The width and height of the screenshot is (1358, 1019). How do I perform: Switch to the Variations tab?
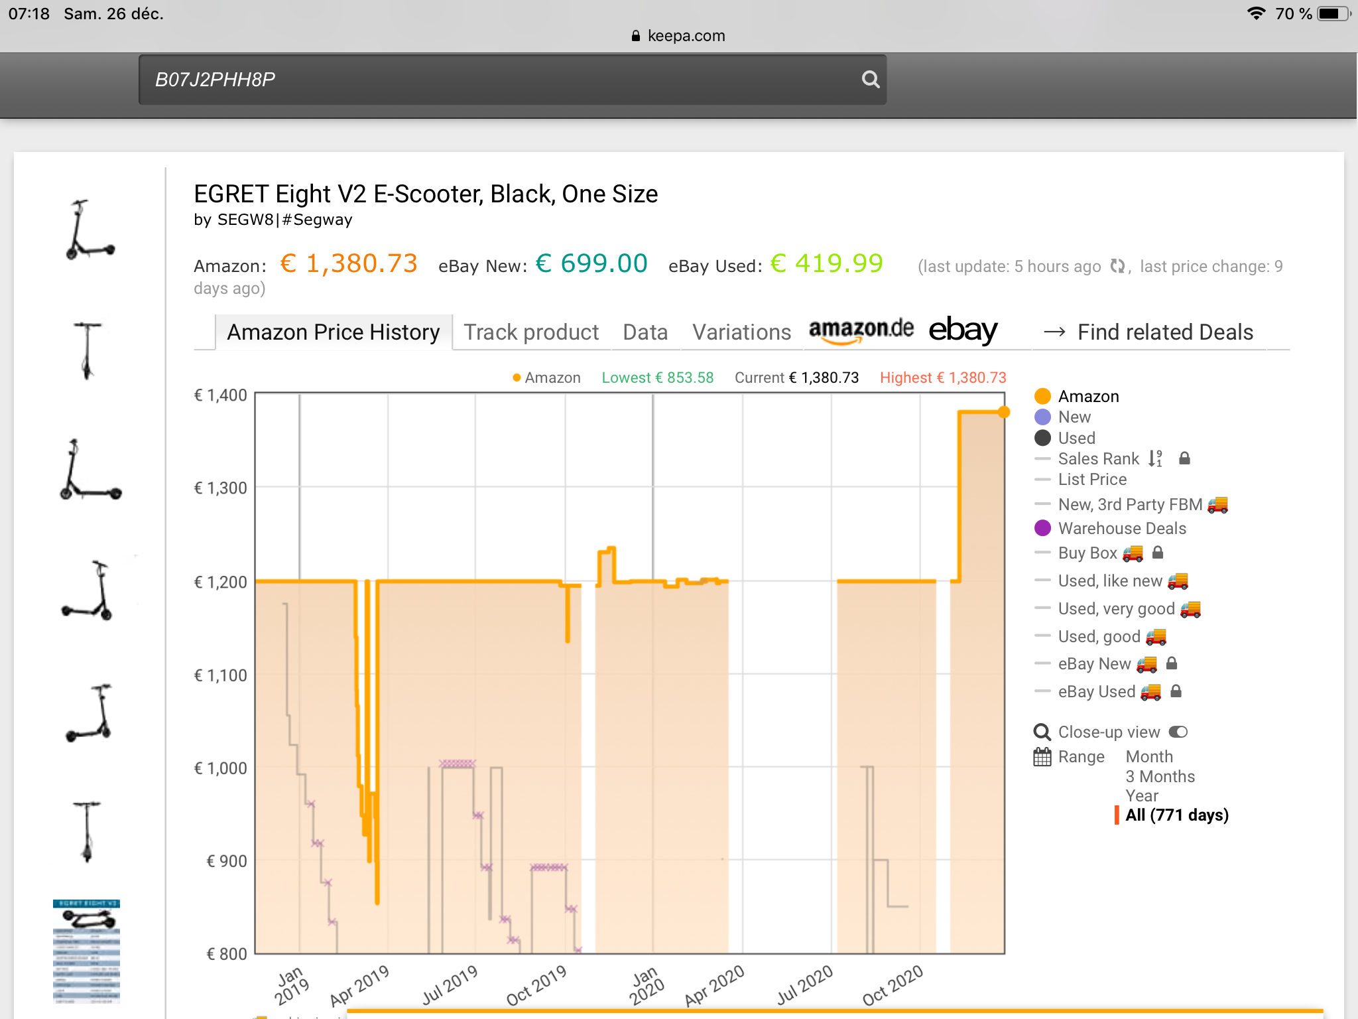pos(741,332)
